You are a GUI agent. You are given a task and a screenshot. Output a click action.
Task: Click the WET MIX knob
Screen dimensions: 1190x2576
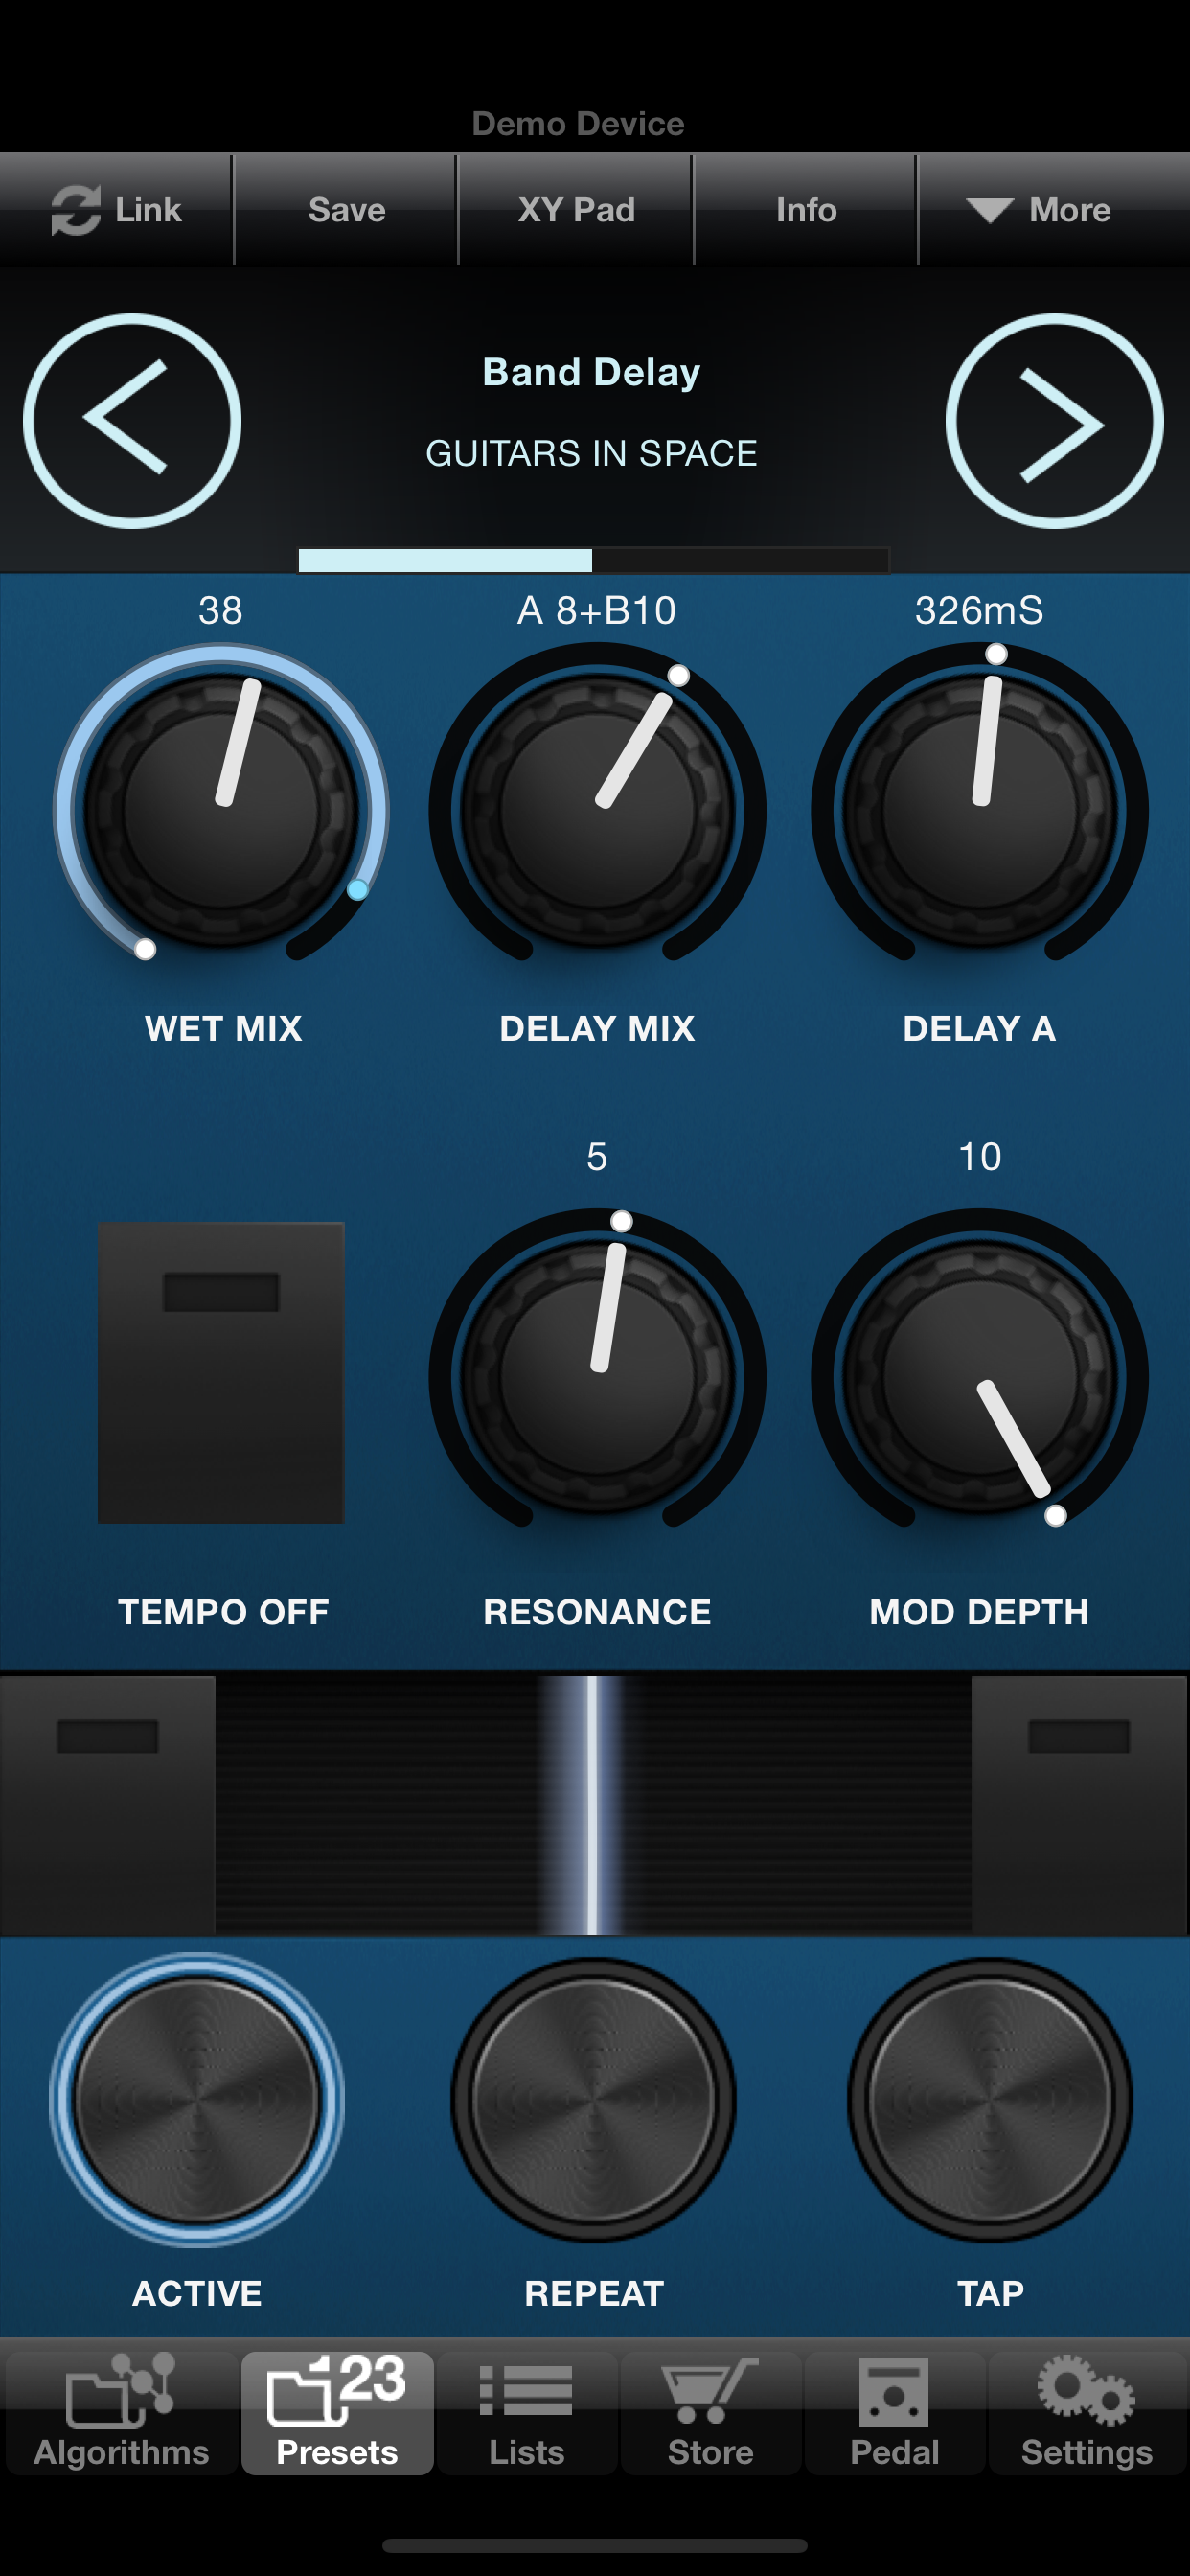221,808
